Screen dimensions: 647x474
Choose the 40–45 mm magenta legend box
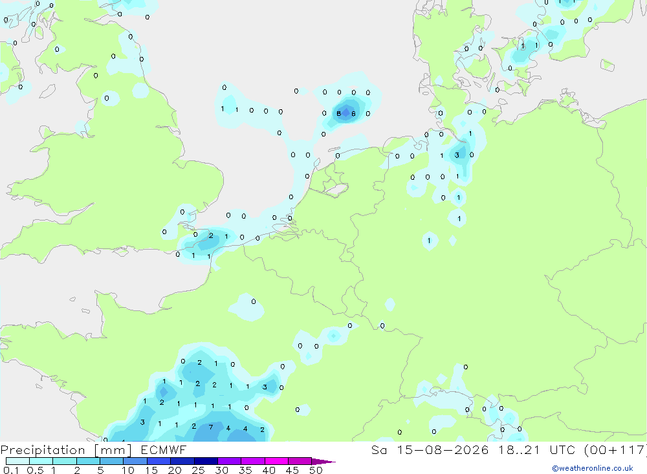pos(276,461)
